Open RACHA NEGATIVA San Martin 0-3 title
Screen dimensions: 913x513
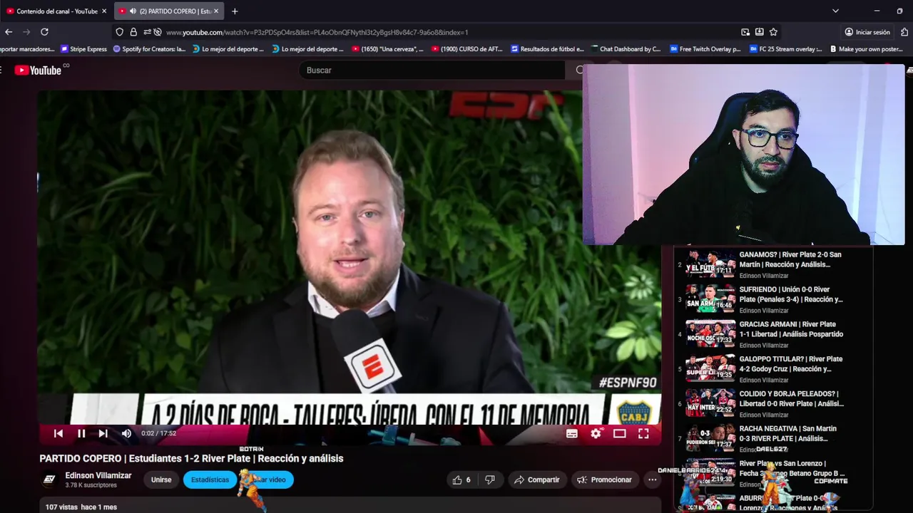click(787, 433)
